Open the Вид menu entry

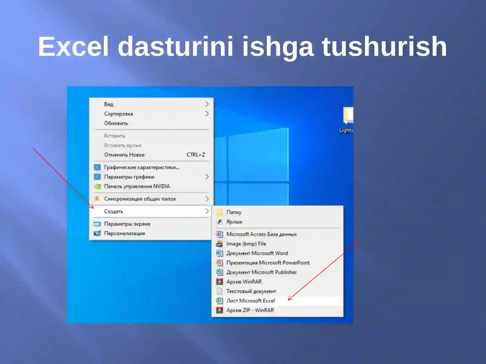pyautogui.click(x=151, y=104)
